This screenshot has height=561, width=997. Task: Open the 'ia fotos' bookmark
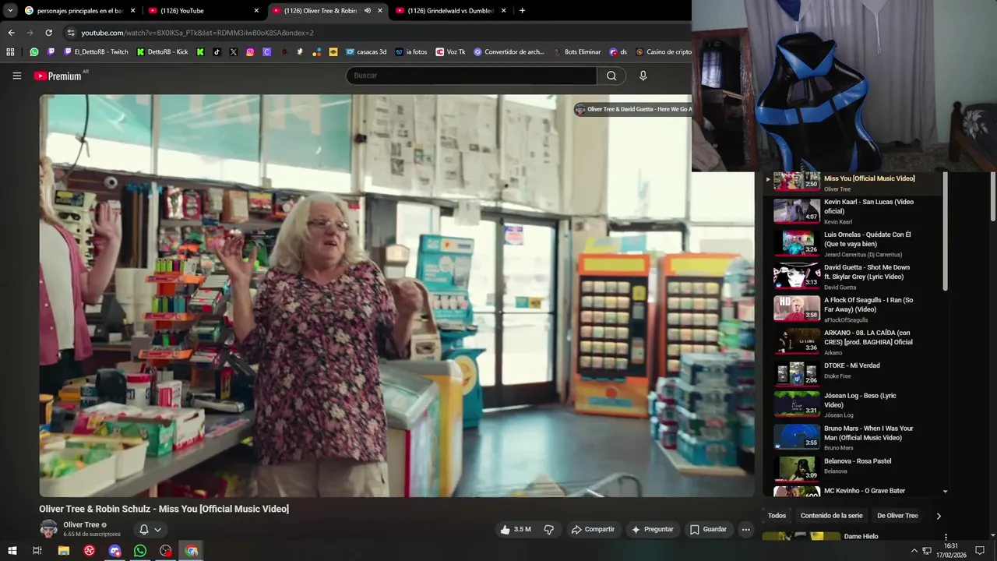[x=411, y=52]
